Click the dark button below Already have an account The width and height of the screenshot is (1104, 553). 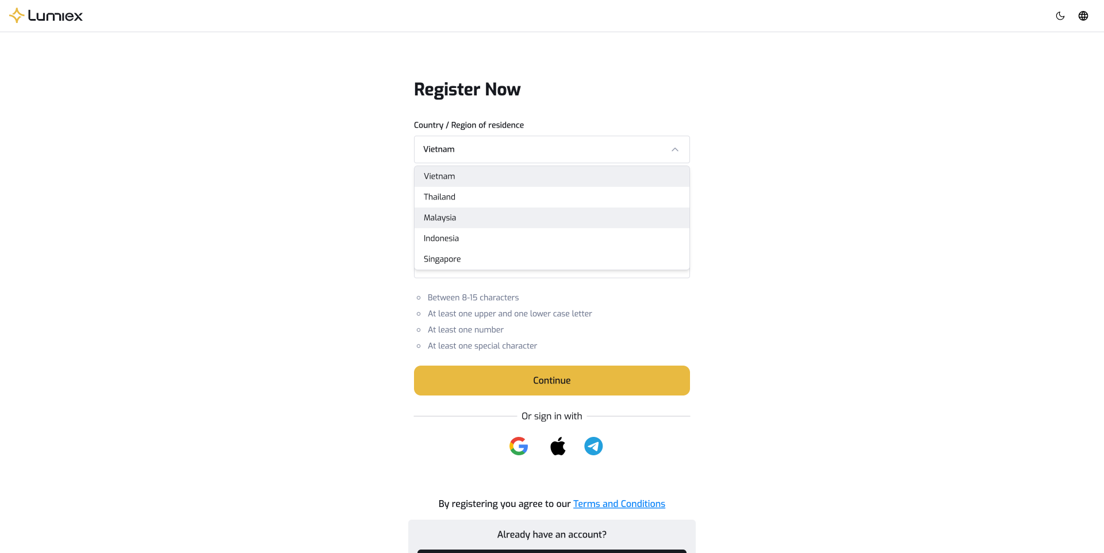pyautogui.click(x=551, y=551)
